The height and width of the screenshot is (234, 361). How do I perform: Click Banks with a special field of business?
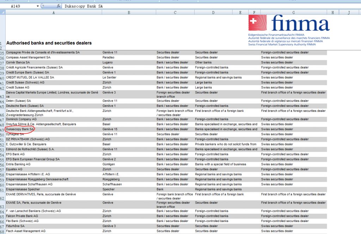point(221,164)
